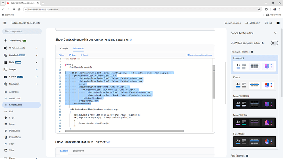Toggle the hamburger sidebar menu icon
The image size is (283, 159).
pos(5,23)
